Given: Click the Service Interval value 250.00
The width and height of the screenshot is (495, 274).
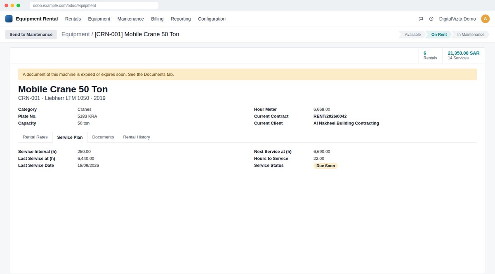Looking at the screenshot, I should (84, 152).
